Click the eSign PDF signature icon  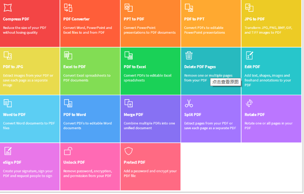(x=8, y=151)
